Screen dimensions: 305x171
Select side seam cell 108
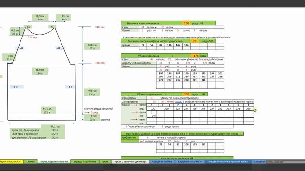[186, 144]
